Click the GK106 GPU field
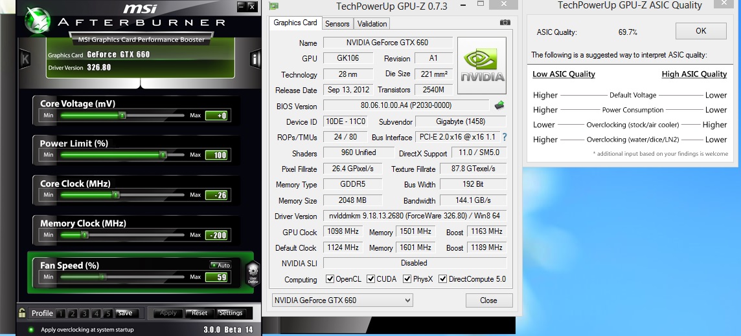Image resolution: width=741 pixels, height=336 pixels. coord(347,58)
